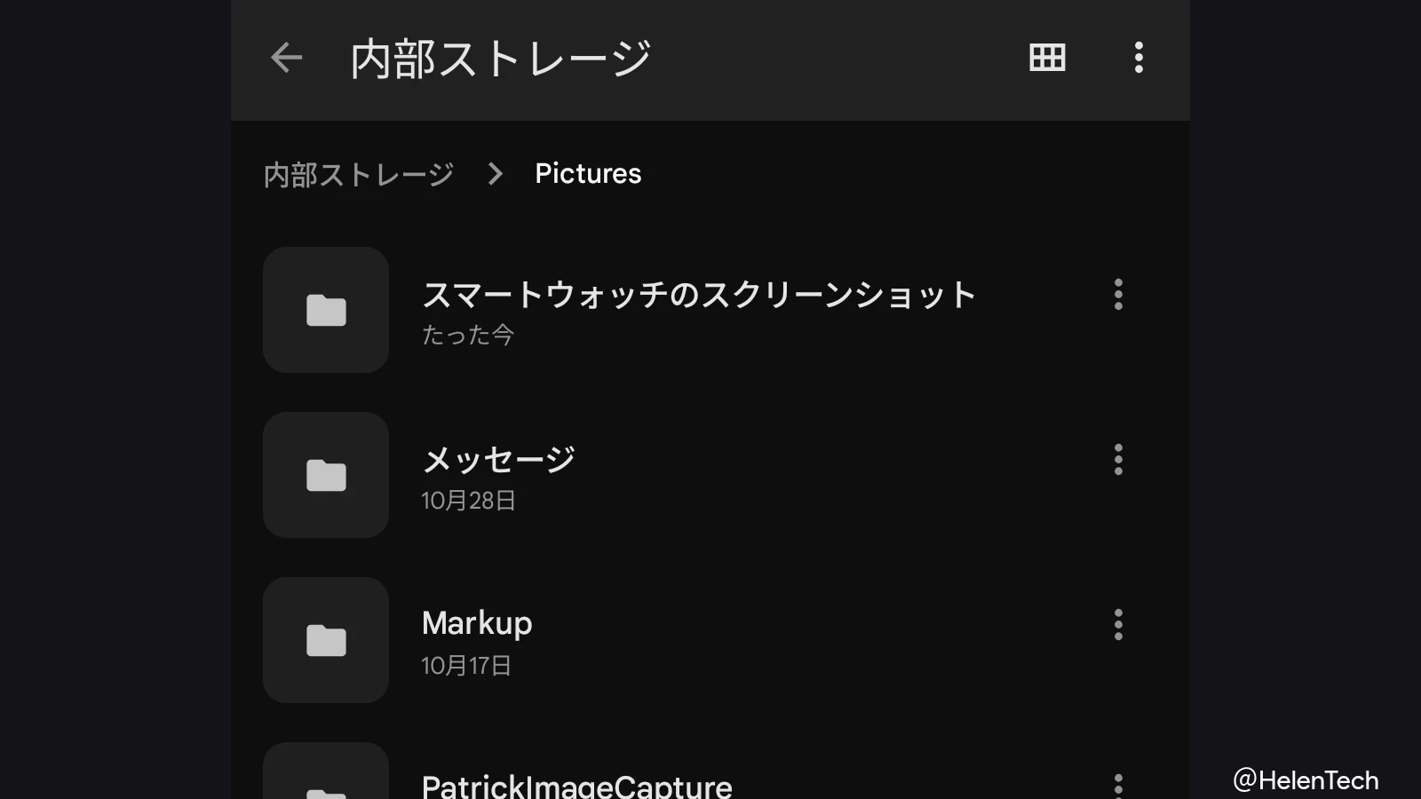Open options menu for メッセージ folder
Image resolution: width=1421 pixels, height=799 pixels.
tap(1118, 460)
